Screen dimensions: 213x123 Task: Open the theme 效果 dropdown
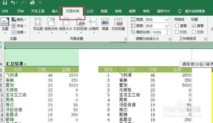click(19, 32)
